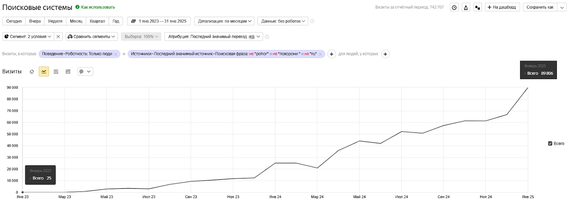Open the 'Как использовать' help link
The image size is (570, 206).
98,7
